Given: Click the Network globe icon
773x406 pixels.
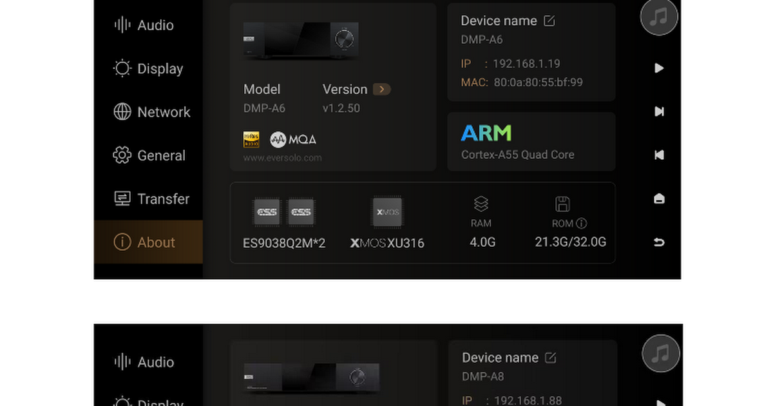Looking at the screenshot, I should [122, 112].
